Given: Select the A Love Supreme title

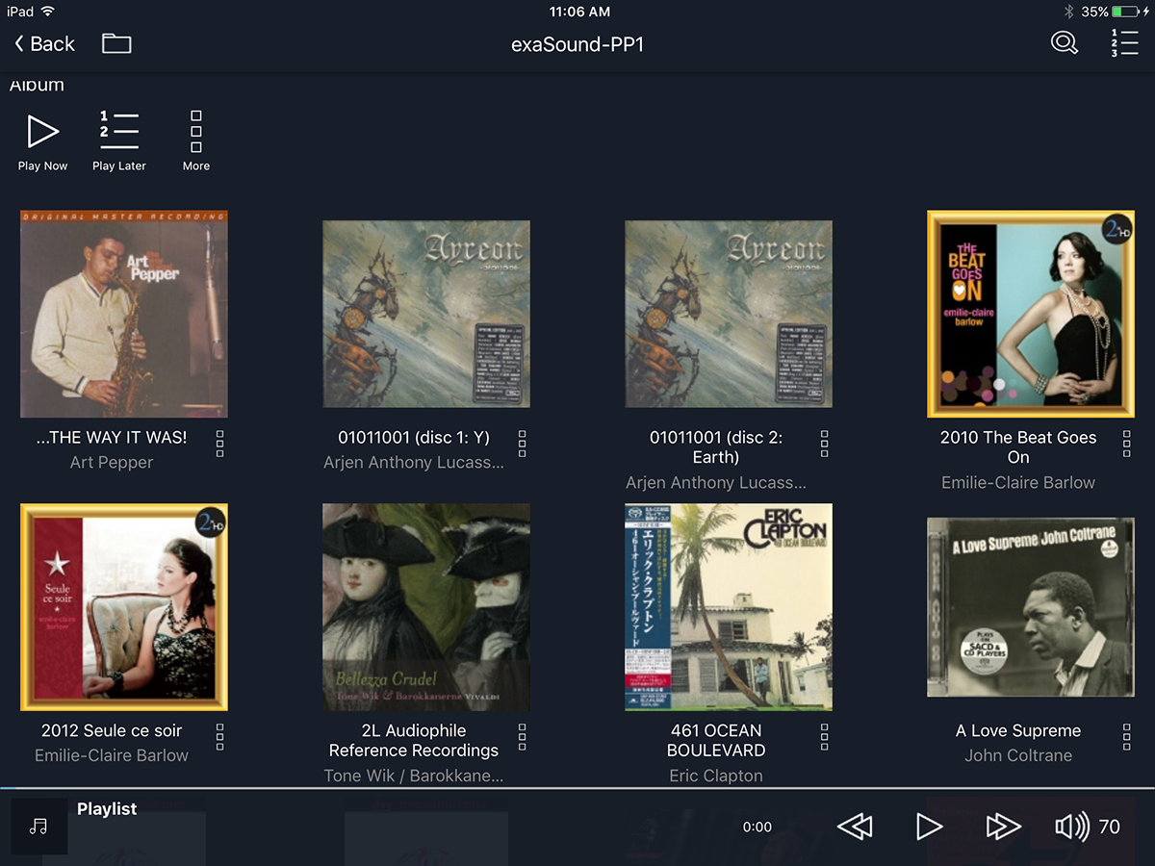Looking at the screenshot, I should [x=1018, y=731].
